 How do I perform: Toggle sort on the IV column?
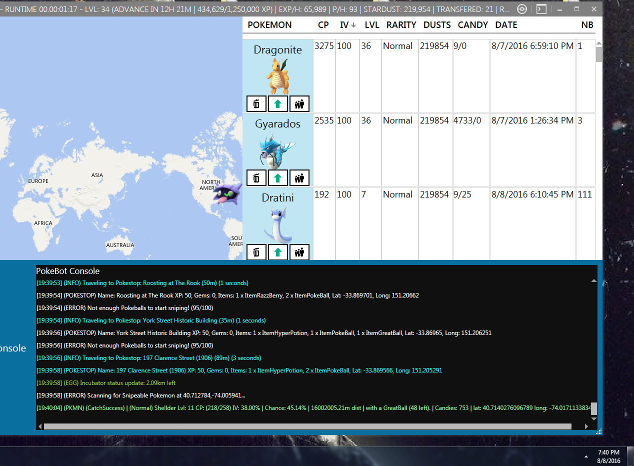[347, 25]
